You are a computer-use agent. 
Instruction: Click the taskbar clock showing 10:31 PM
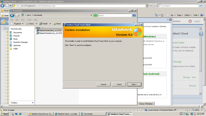coord(201,114)
